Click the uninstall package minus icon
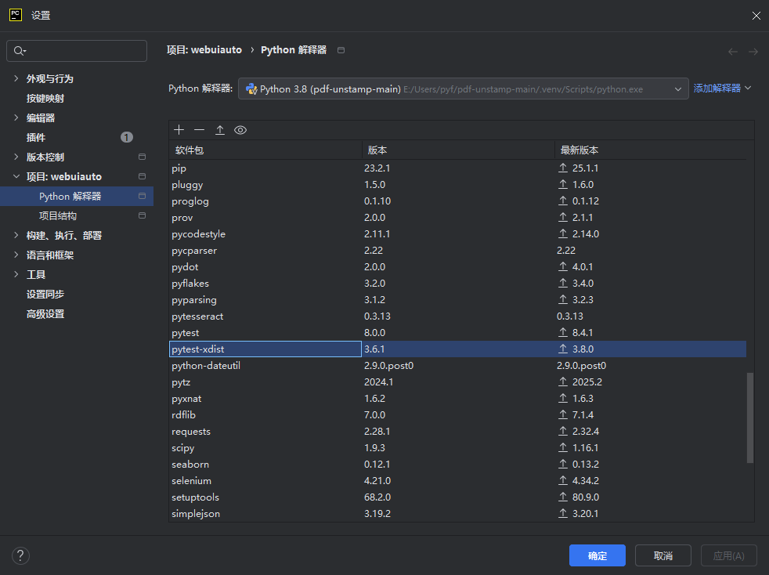The image size is (769, 575). (199, 130)
